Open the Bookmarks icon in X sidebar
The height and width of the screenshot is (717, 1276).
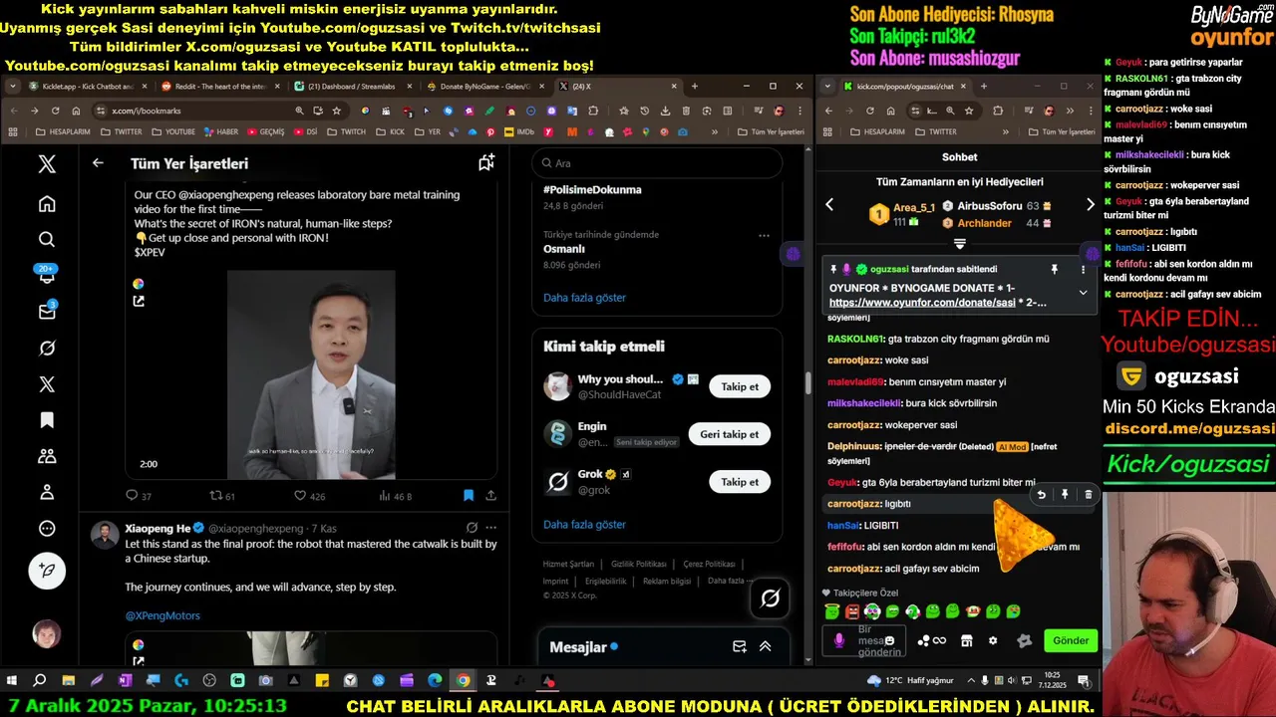pyautogui.click(x=47, y=420)
